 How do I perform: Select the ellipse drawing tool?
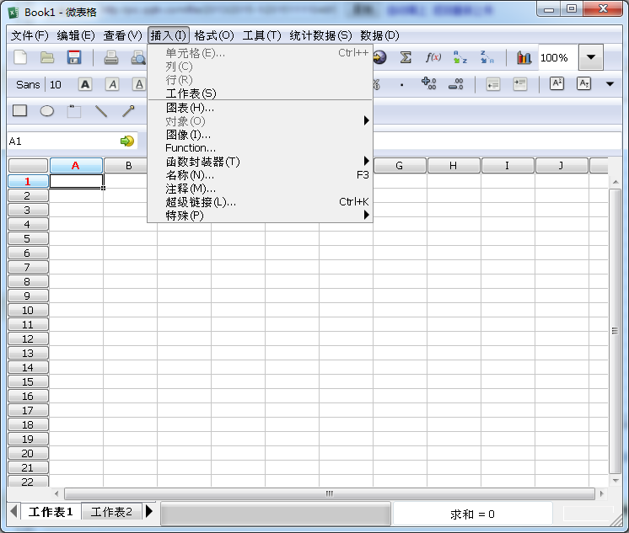click(47, 110)
